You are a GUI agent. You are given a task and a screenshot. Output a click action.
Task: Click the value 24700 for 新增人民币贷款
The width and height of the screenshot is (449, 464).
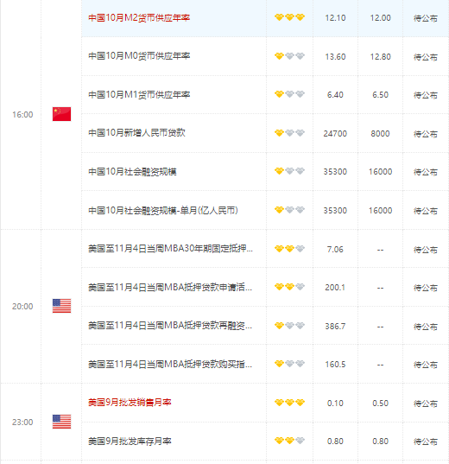[x=335, y=133]
